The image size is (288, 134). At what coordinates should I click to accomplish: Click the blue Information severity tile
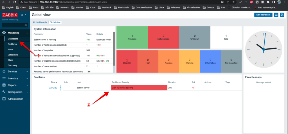point(210,62)
